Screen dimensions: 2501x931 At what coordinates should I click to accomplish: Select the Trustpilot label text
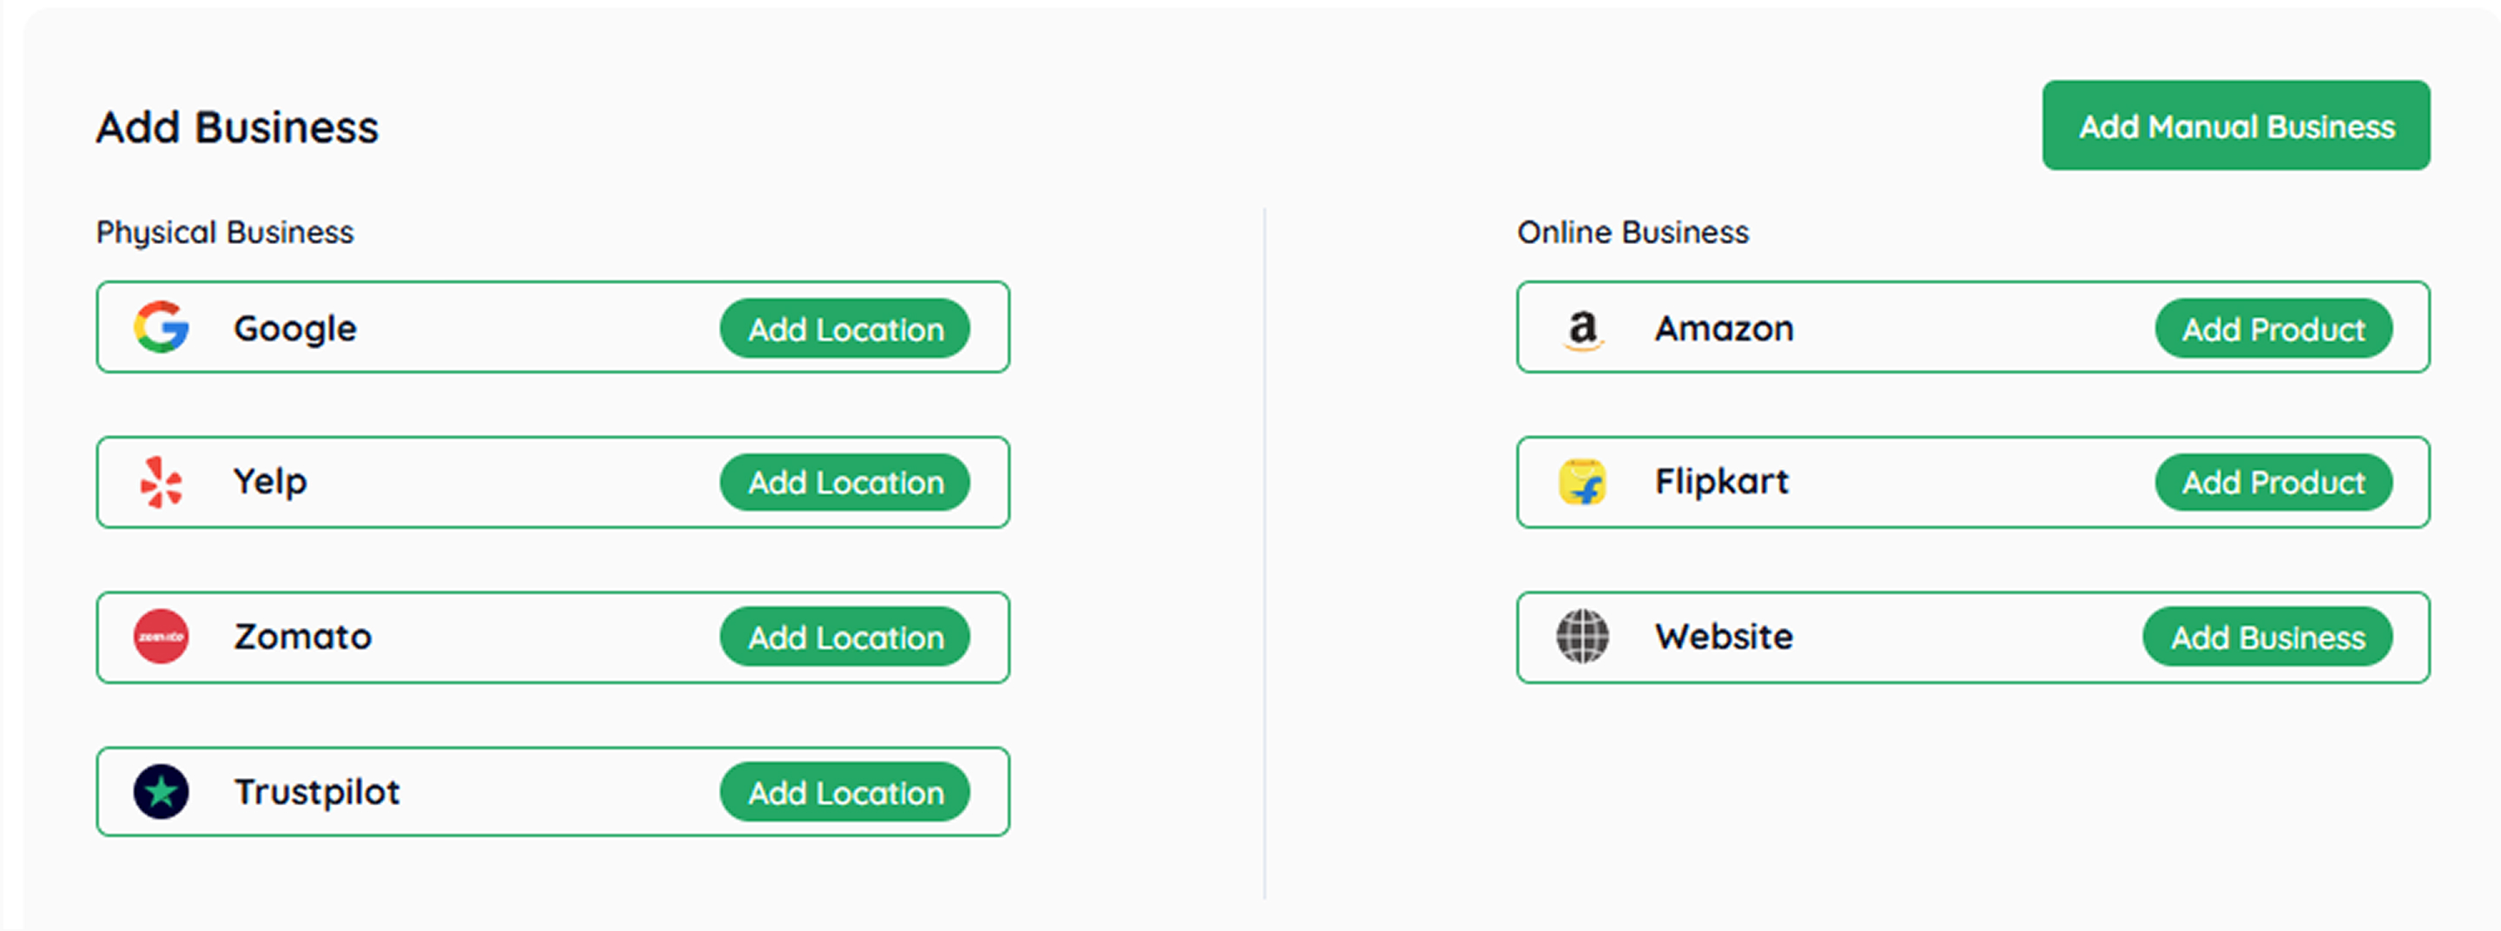[316, 793]
